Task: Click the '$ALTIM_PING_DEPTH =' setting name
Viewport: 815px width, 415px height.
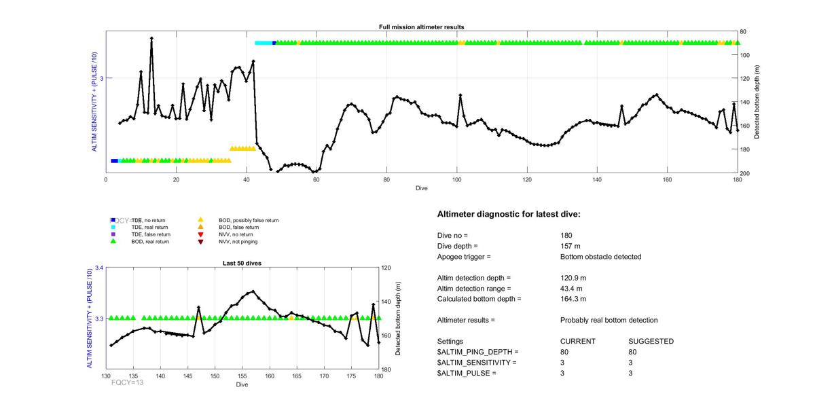Action: [x=478, y=352]
